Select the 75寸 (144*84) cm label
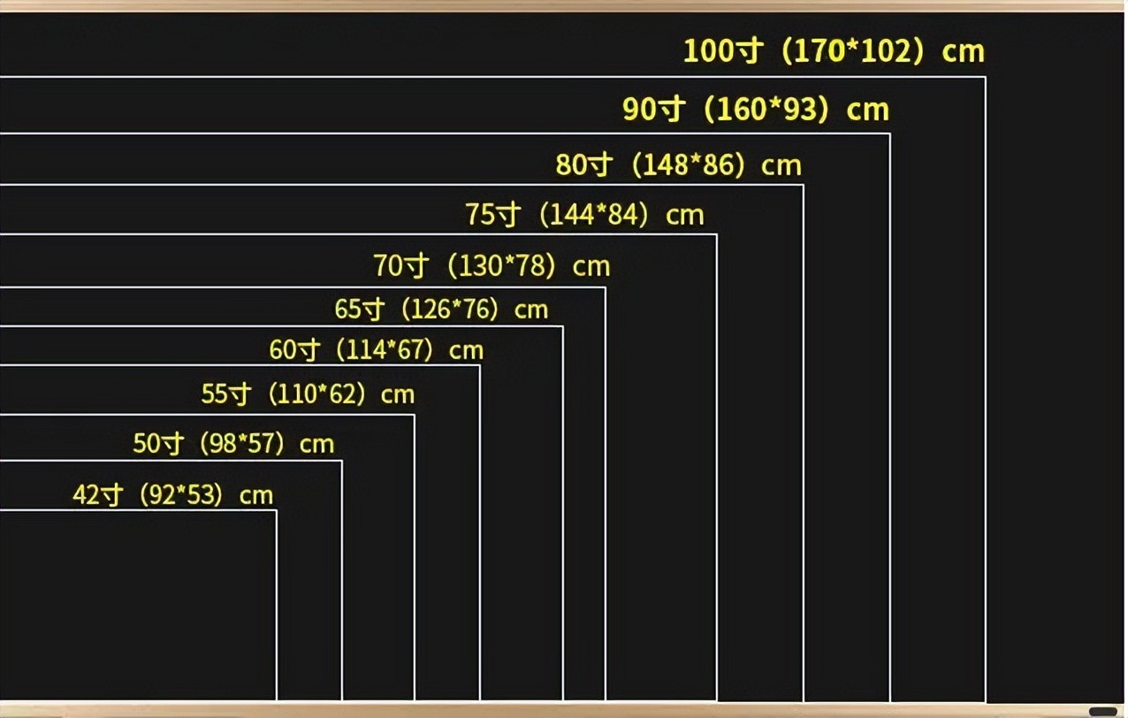1128x718 pixels. coord(584,215)
